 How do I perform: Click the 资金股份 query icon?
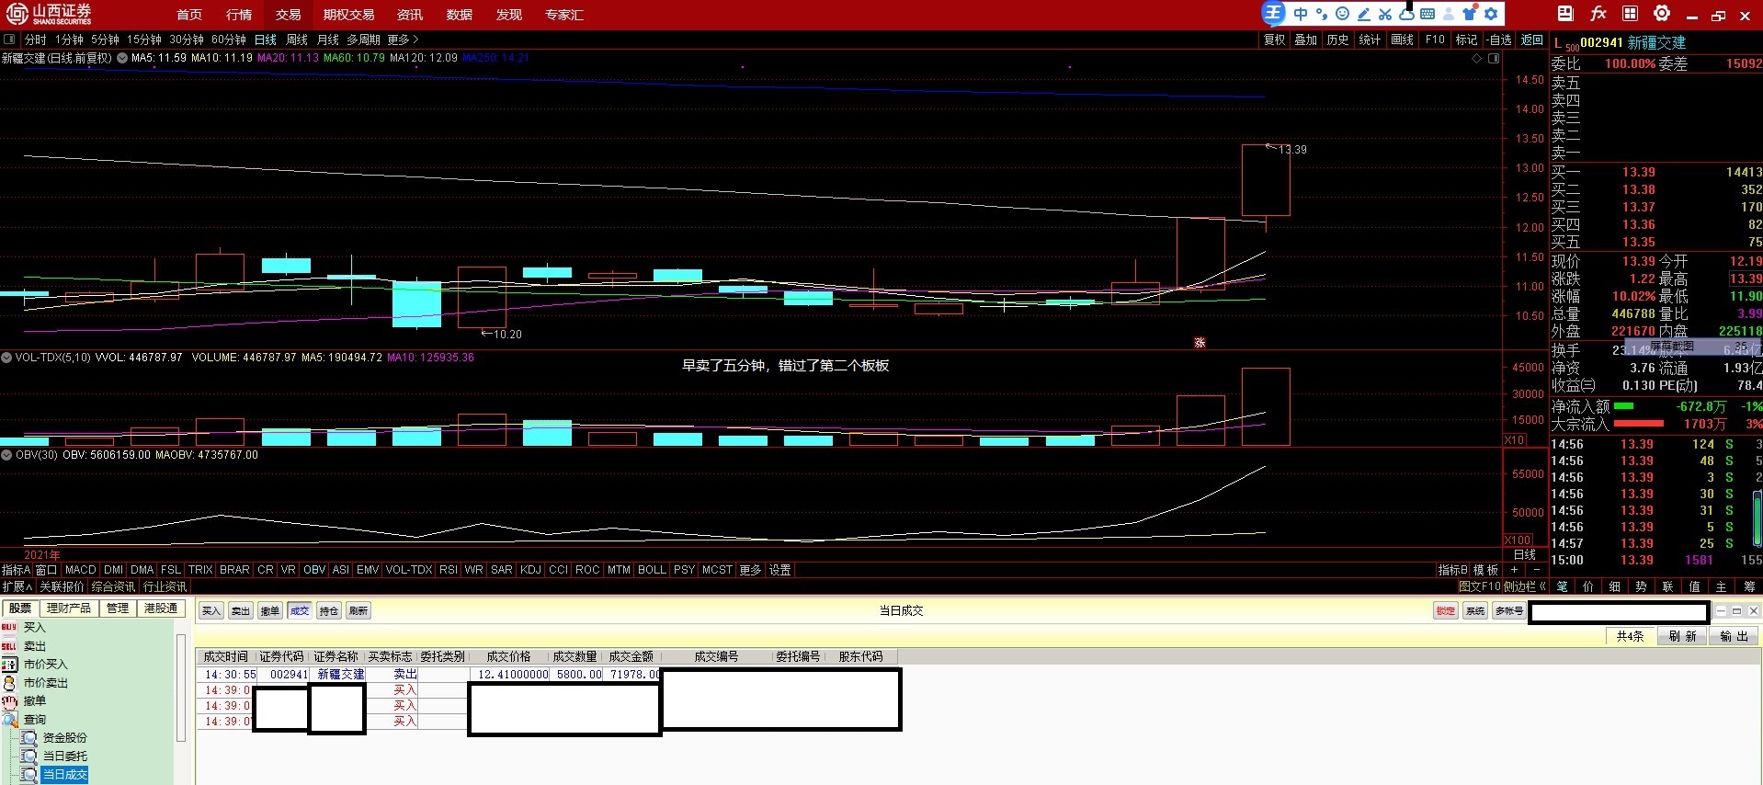pos(29,737)
